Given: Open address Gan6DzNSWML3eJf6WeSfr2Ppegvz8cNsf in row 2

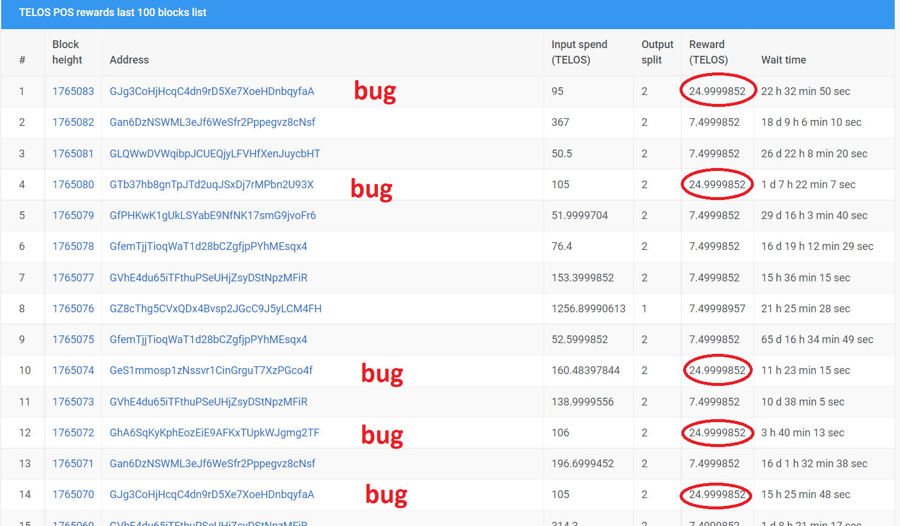Looking at the screenshot, I should point(213,122).
